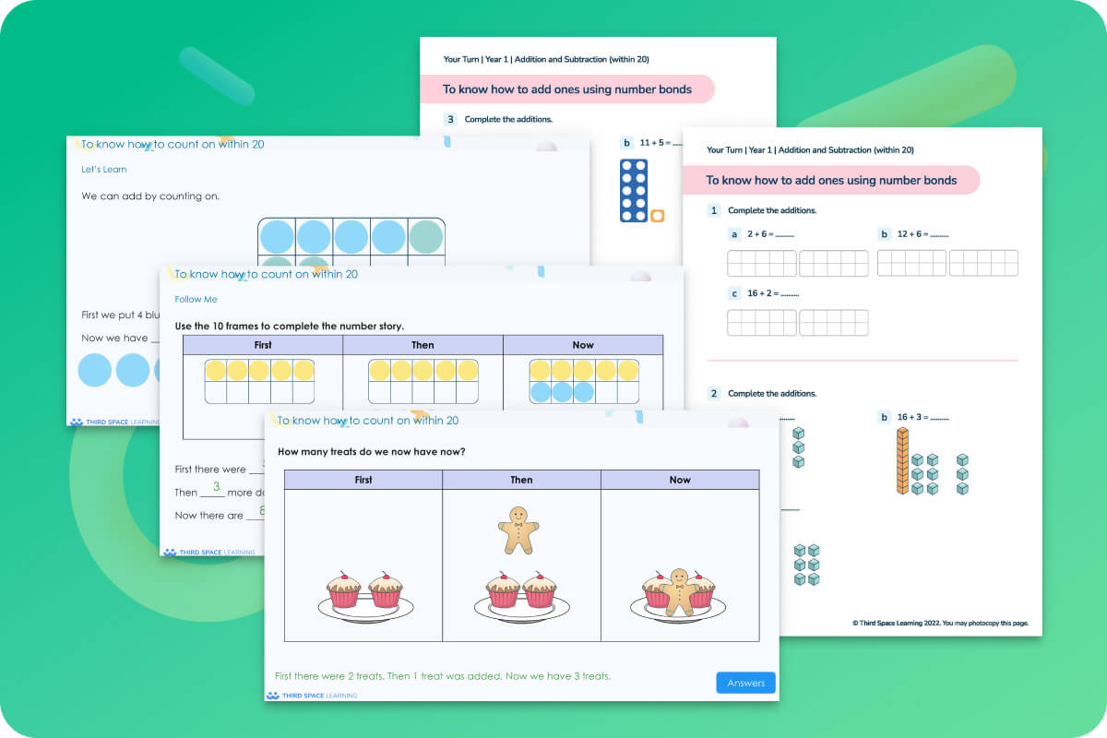Expand question badge 2

pyautogui.click(x=713, y=393)
